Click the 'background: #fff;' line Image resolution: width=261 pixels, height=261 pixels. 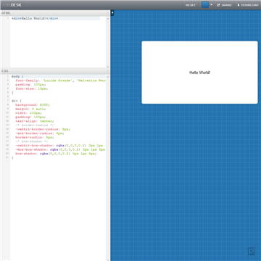point(33,104)
